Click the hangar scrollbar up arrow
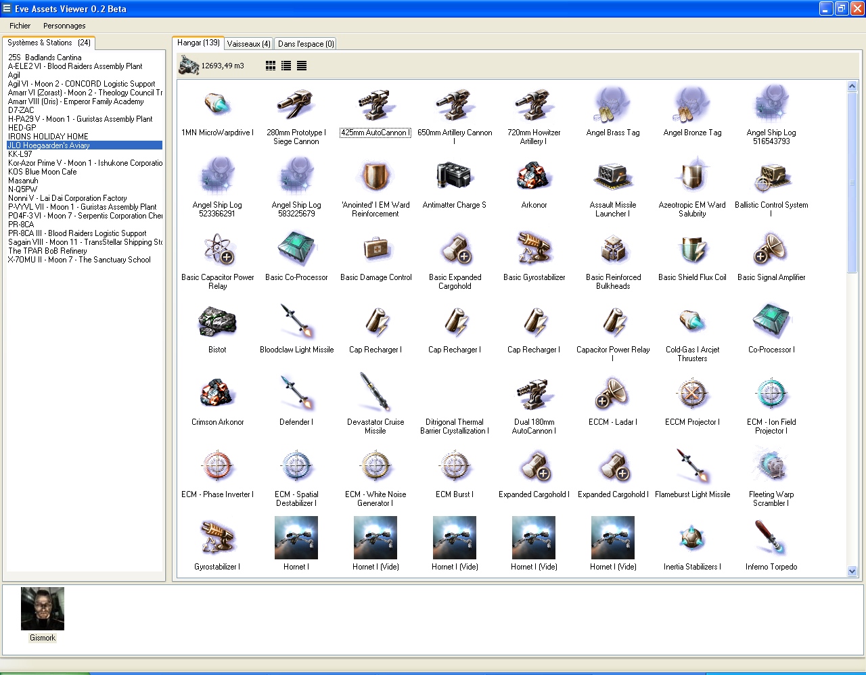The image size is (866, 675). click(x=852, y=87)
